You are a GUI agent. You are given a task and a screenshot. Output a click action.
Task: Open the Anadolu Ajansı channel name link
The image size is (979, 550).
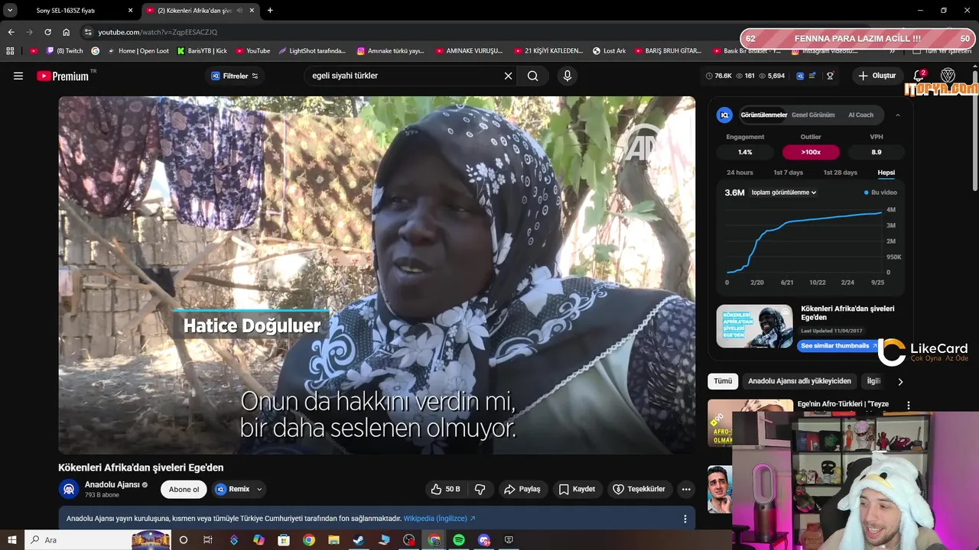(x=112, y=484)
